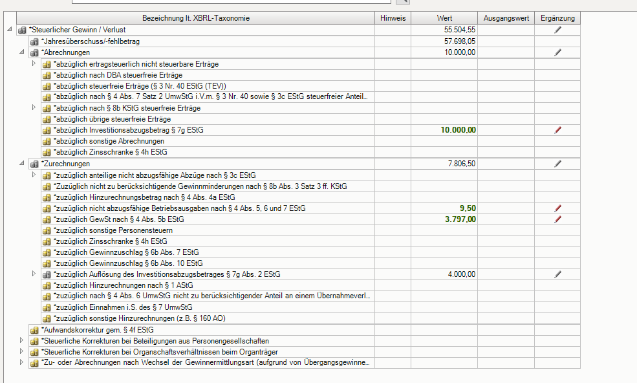Select the value 4.000,00
637x383 pixels.
[462, 274]
